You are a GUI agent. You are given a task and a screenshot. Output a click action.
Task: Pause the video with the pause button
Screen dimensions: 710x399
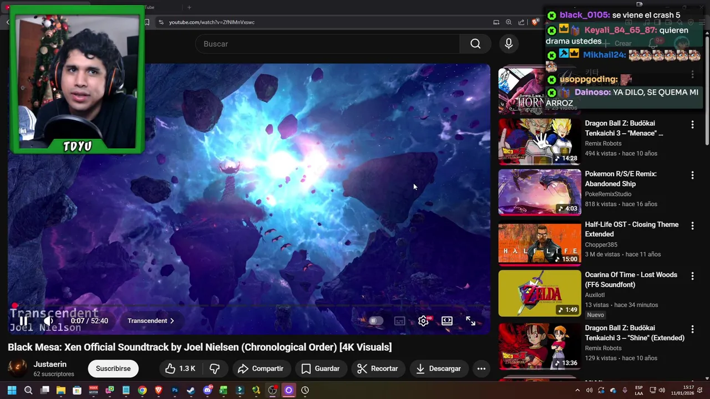23,321
